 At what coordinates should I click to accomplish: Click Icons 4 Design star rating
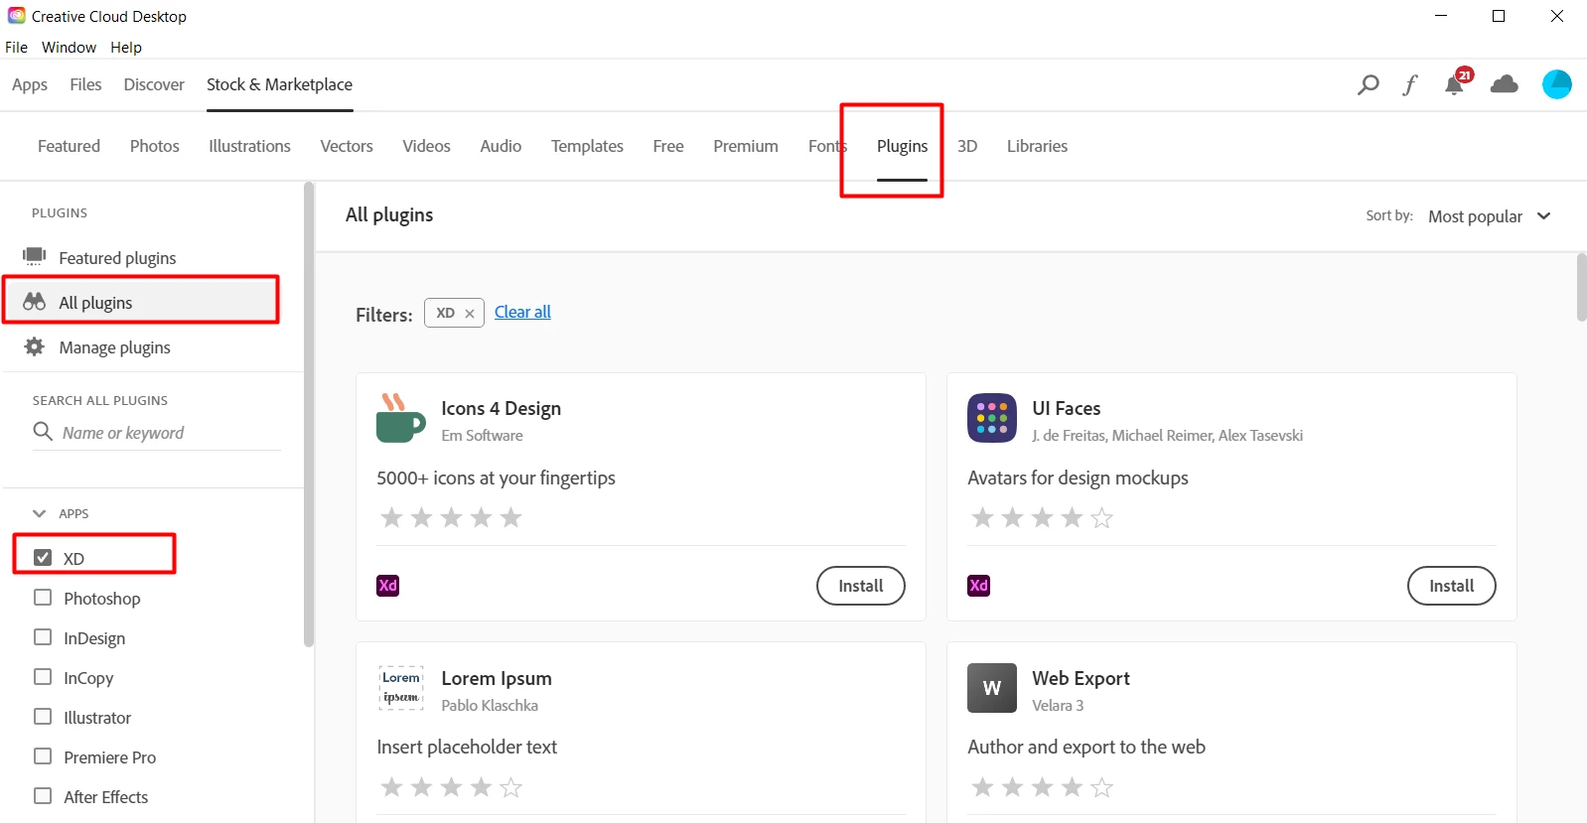point(451,517)
